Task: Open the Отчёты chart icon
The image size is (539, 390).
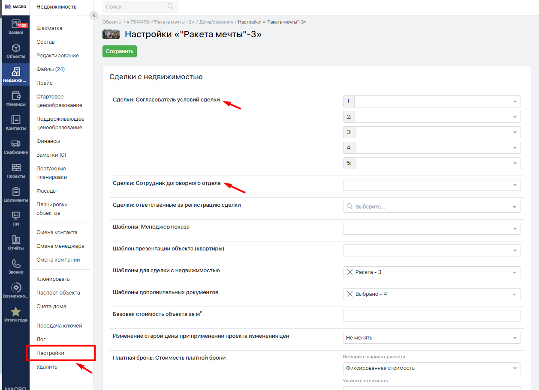Action: [x=15, y=242]
